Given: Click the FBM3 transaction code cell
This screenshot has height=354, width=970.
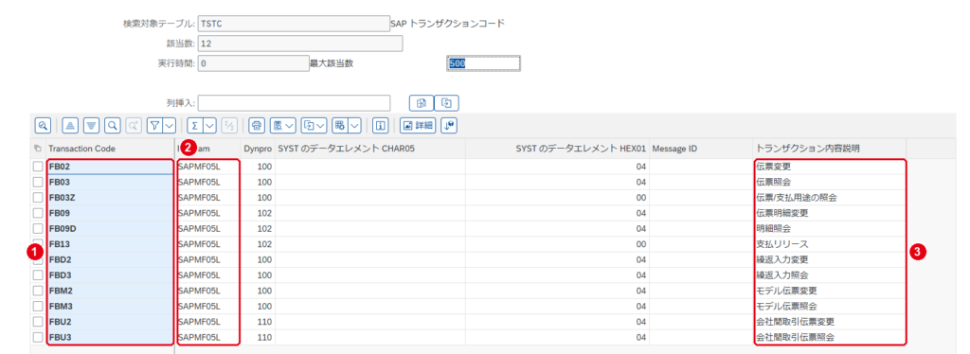Looking at the screenshot, I should coord(110,306).
